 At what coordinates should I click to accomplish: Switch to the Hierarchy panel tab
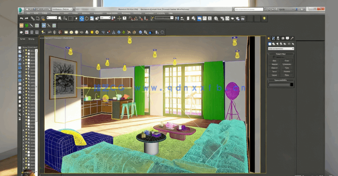tap(278, 38)
